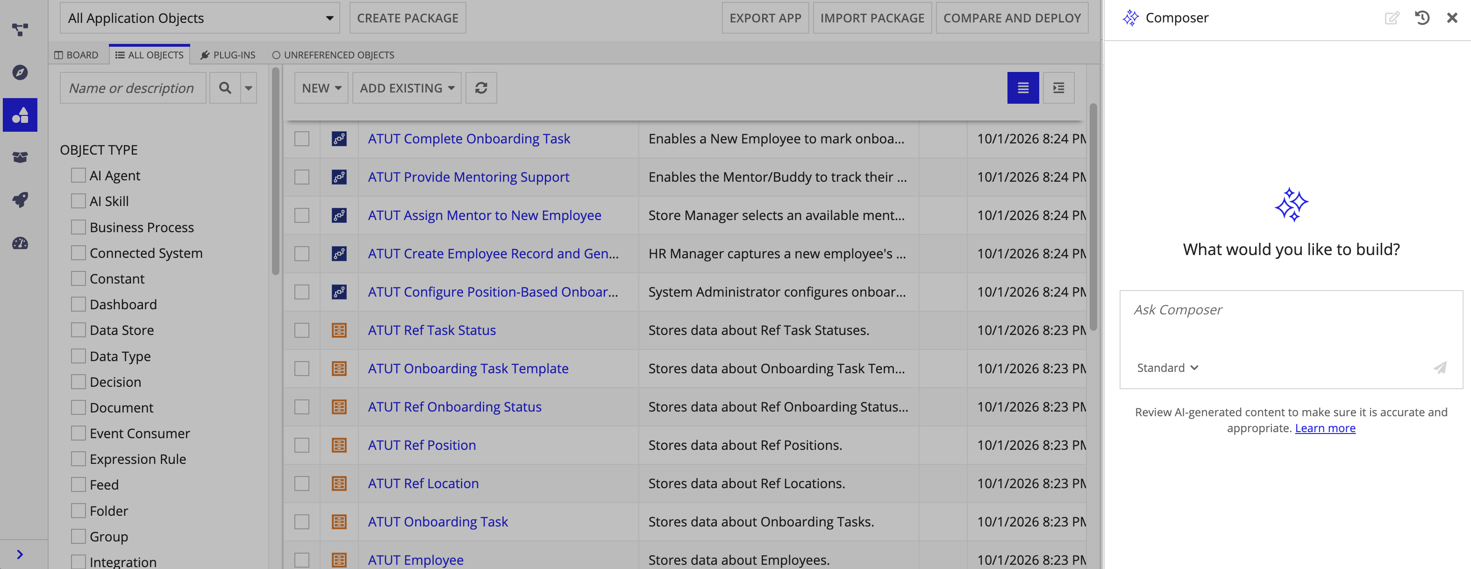The image size is (1471, 569).
Task: Select the Build objects sidebar icon
Action: [20, 115]
